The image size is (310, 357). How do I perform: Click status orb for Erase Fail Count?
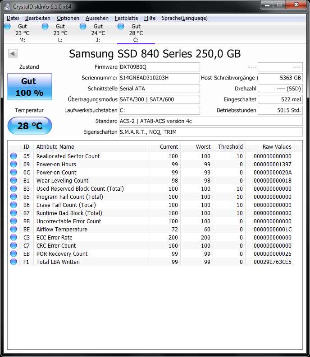tap(14, 205)
